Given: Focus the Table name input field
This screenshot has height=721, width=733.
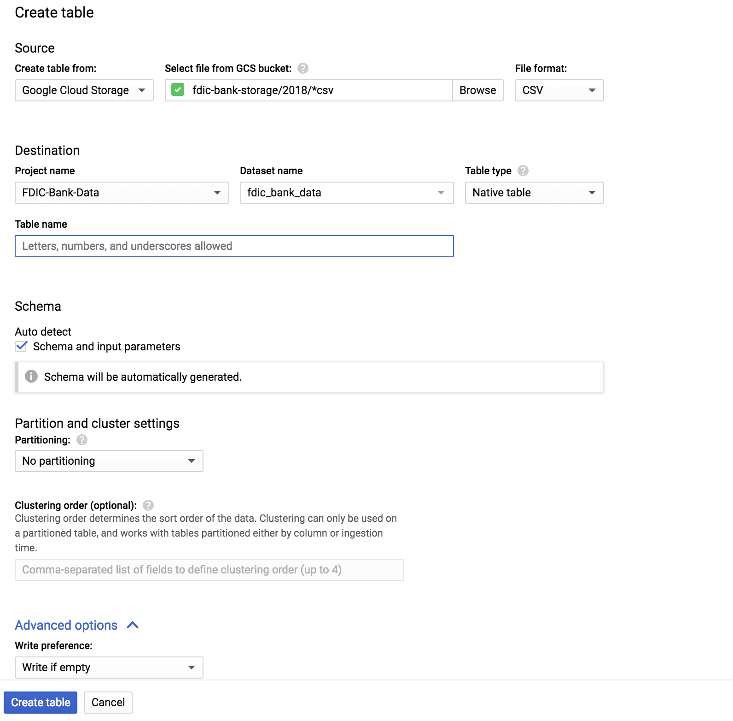Looking at the screenshot, I should [x=234, y=246].
